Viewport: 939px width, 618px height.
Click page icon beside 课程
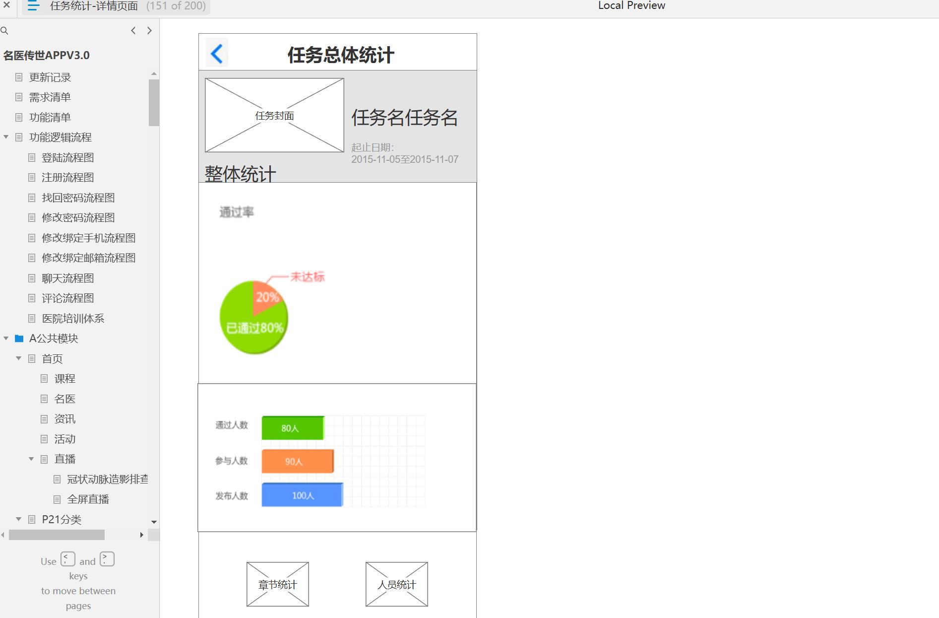(x=44, y=379)
